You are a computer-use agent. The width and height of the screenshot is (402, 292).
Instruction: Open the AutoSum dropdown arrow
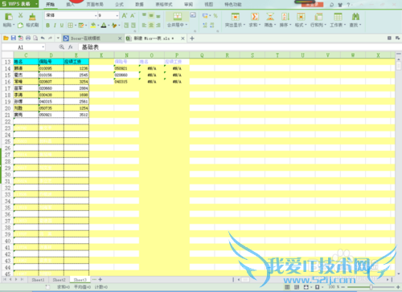click(260, 25)
